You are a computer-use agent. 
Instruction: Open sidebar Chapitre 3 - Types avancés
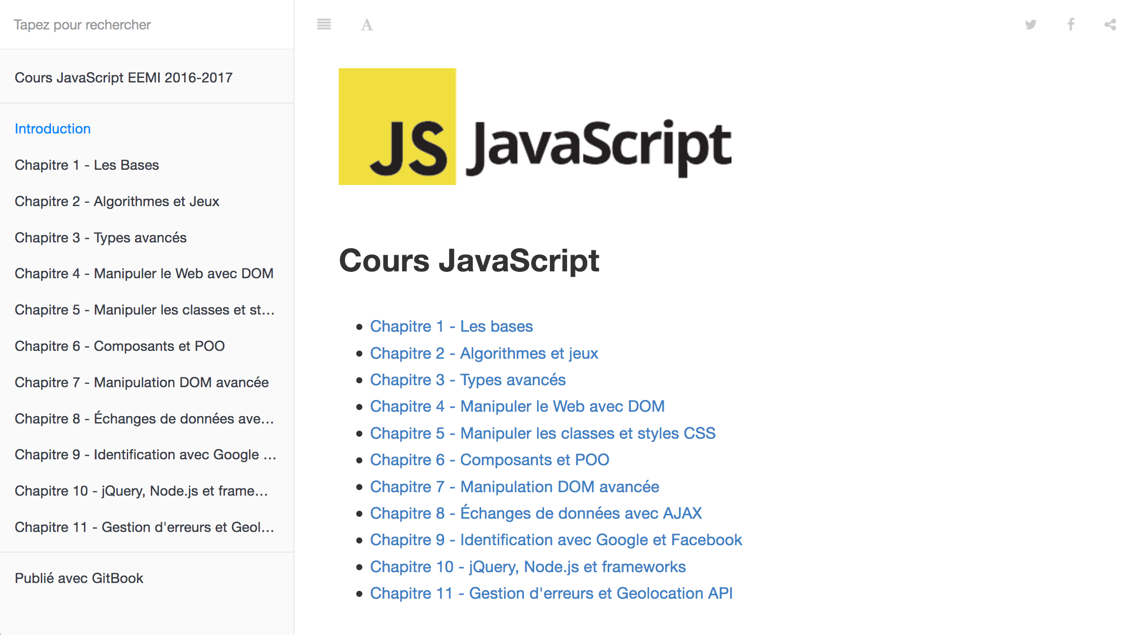pos(101,238)
